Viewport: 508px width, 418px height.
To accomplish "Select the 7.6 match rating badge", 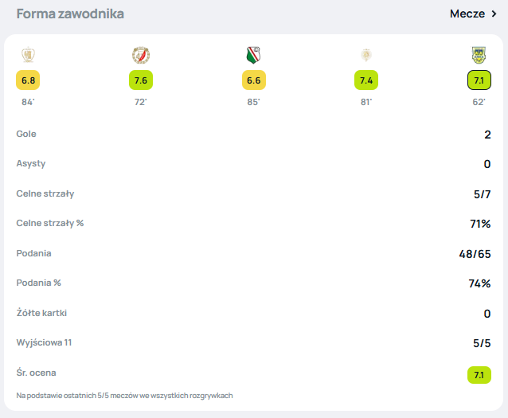I will (x=141, y=80).
